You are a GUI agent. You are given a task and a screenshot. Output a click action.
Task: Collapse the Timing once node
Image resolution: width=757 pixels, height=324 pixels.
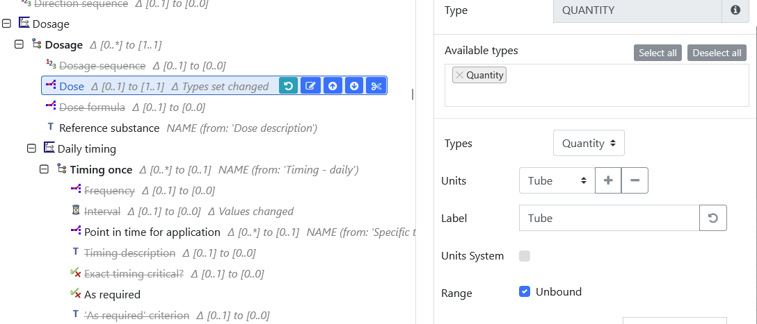click(44, 169)
